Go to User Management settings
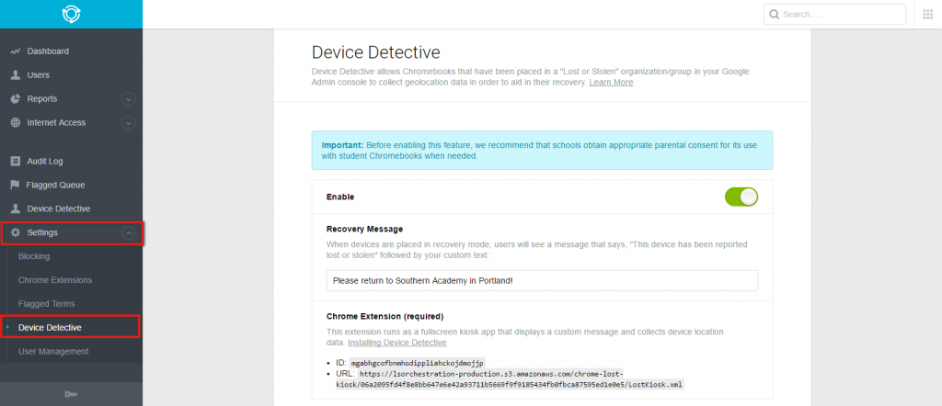 pos(53,352)
